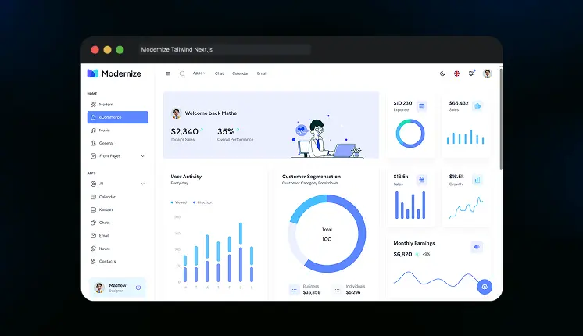This screenshot has height=336, width=583.
Task: Open search with the magnifier icon
Action: point(182,73)
